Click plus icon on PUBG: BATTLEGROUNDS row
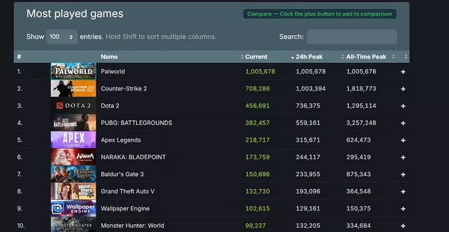 (403, 123)
